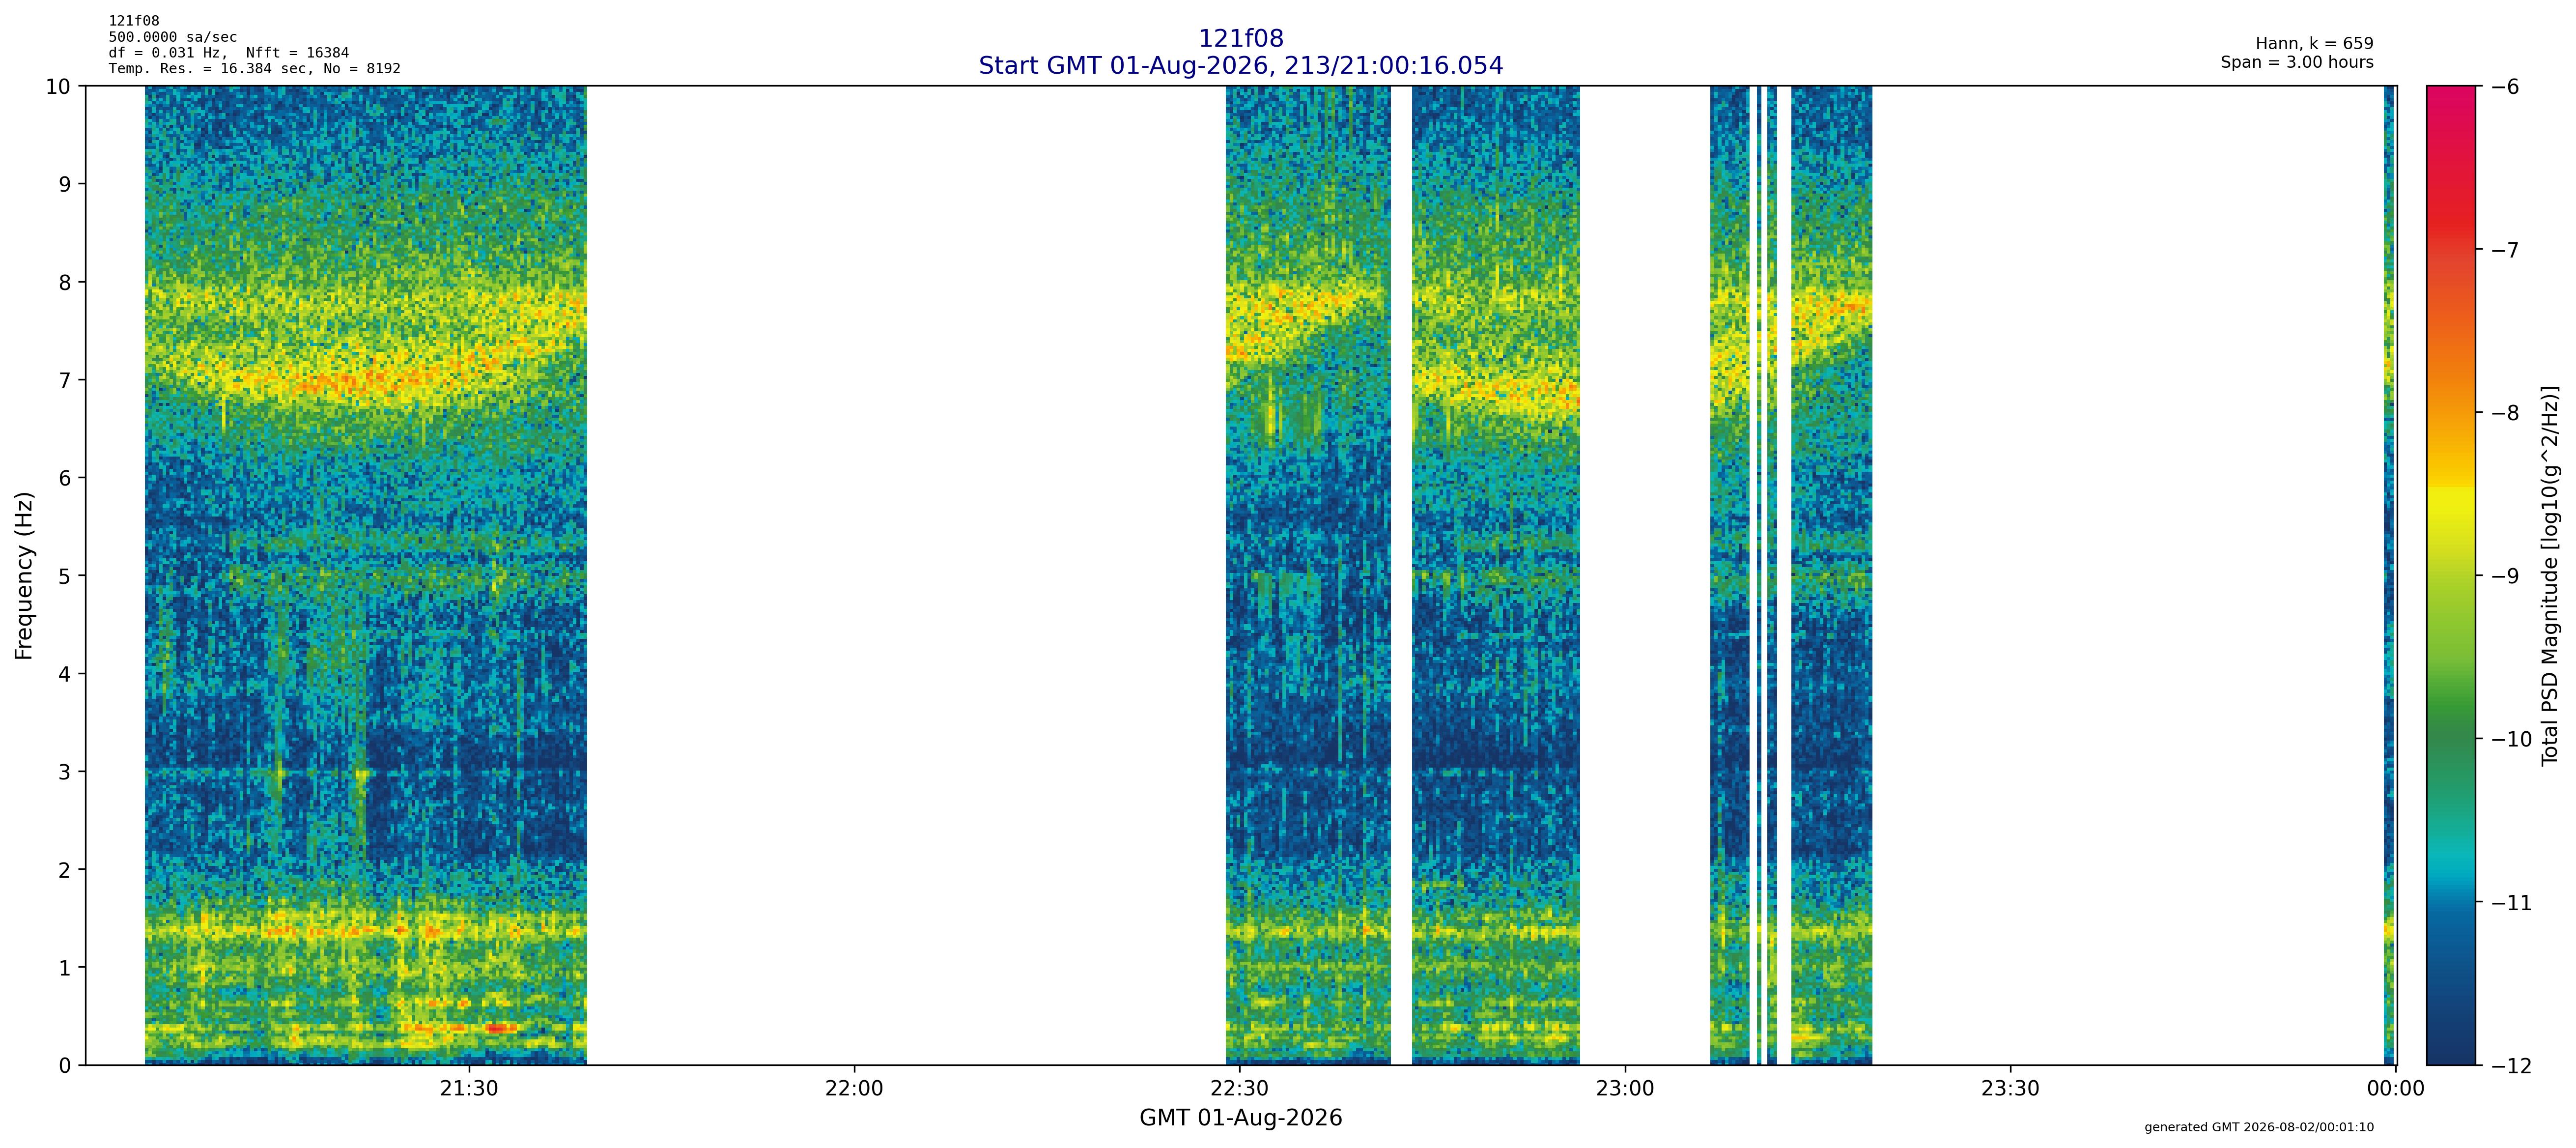Image resolution: width=2576 pixels, height=1148 pixels.
Task: Click the colorbar tick label −6
Action: [2504, 87]
